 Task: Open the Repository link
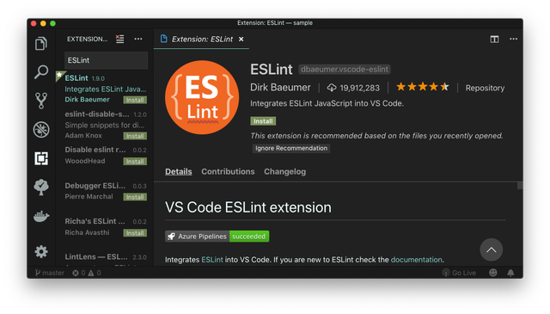coord(485,88)
